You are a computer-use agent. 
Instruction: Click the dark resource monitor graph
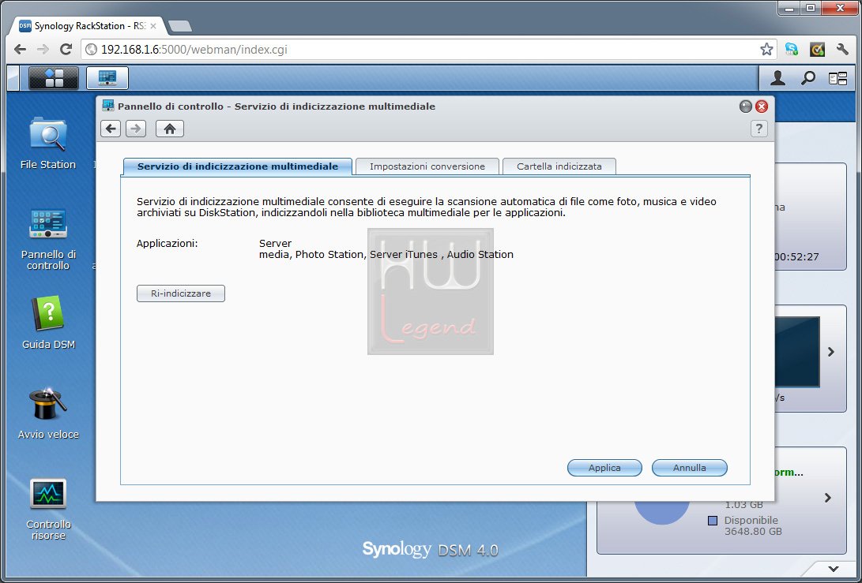(x=797, y=352)
